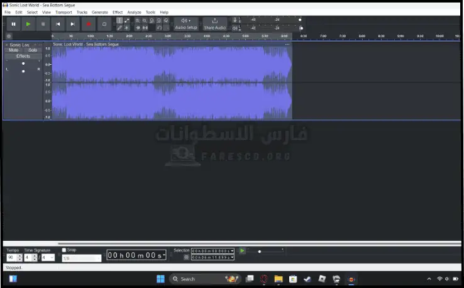Click the track Effects button
464x288 pixels.
(x=23, y=56)
